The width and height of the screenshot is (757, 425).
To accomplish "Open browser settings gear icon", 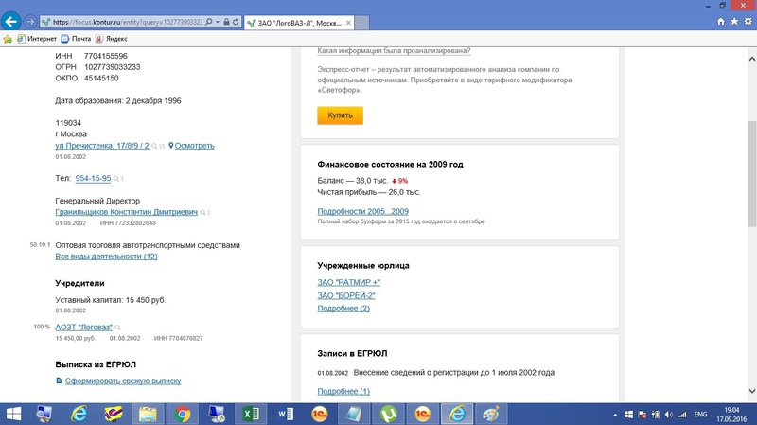I will click(x=748, y=21).
